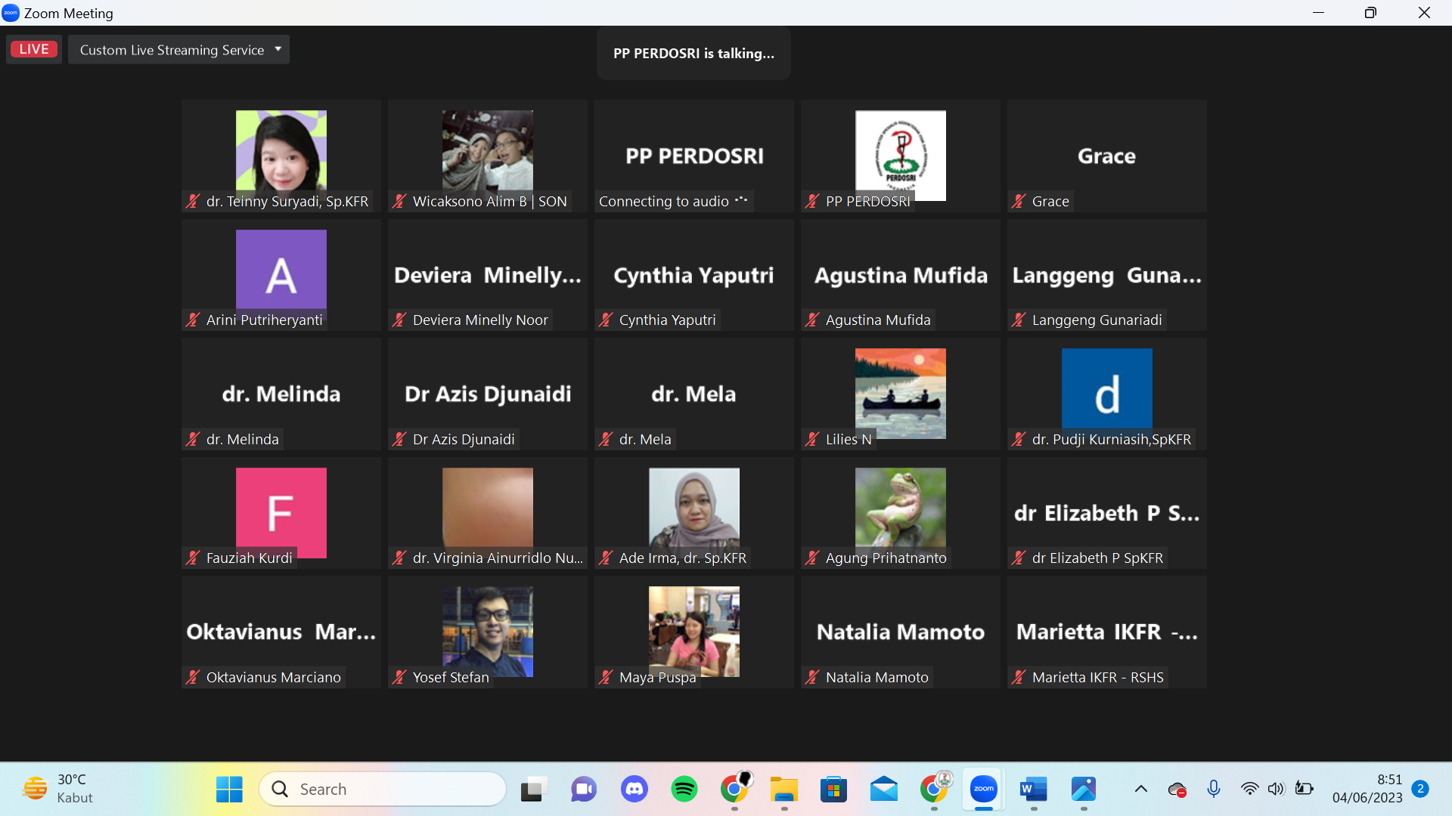The height and width of the screenshot is (816, 1452).
Task: Expand Custom Live Streaming Service dropdown
Action: [x=278, y=49]
